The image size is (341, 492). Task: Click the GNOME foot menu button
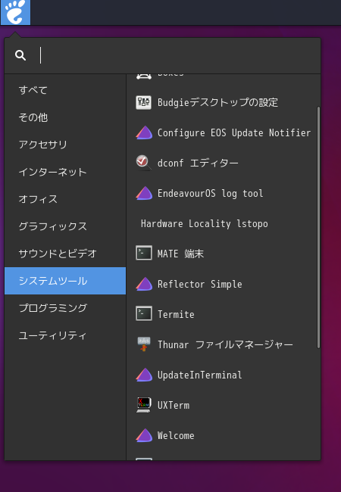coord(15,12)
